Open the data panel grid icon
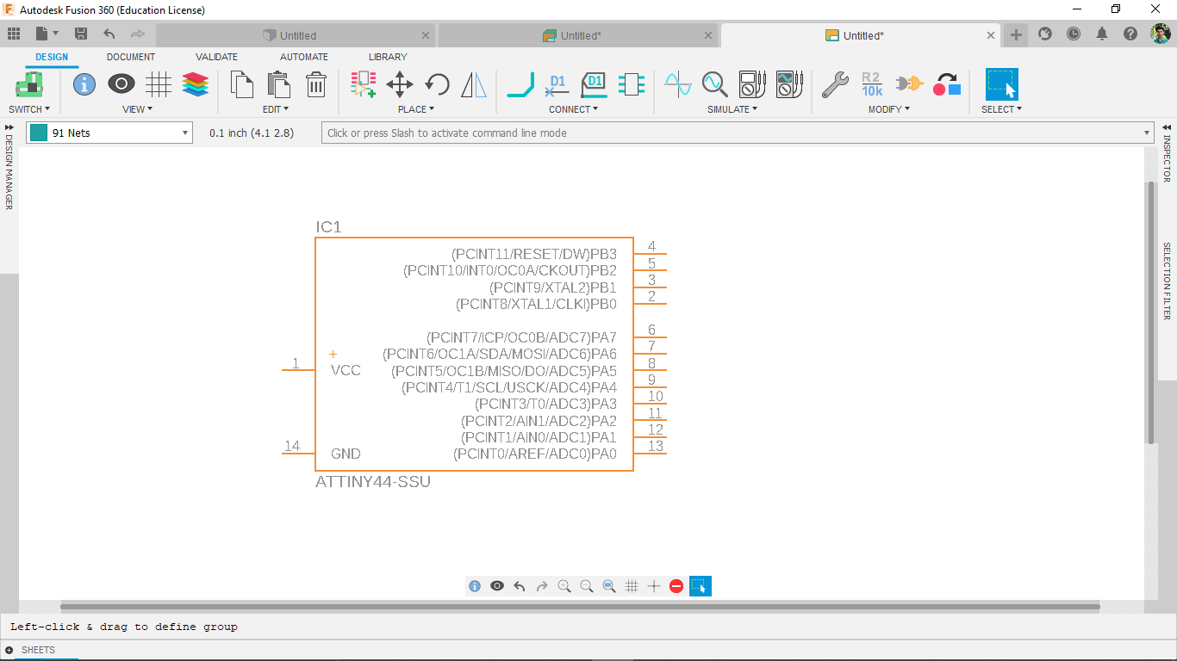 point(13,34)
